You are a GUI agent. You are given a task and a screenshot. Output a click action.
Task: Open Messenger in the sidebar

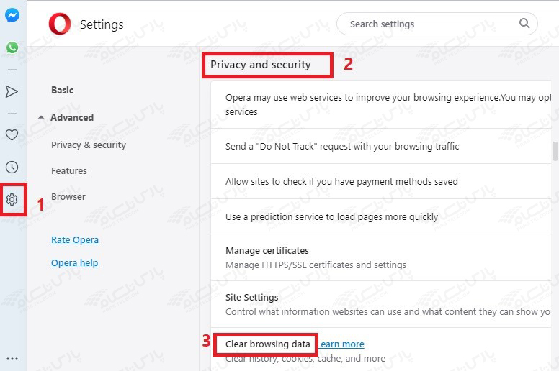point(12,15)
